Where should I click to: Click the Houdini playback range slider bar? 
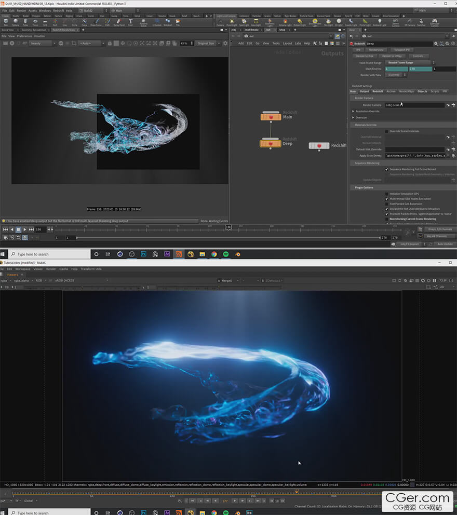click(x=228, y=237)
